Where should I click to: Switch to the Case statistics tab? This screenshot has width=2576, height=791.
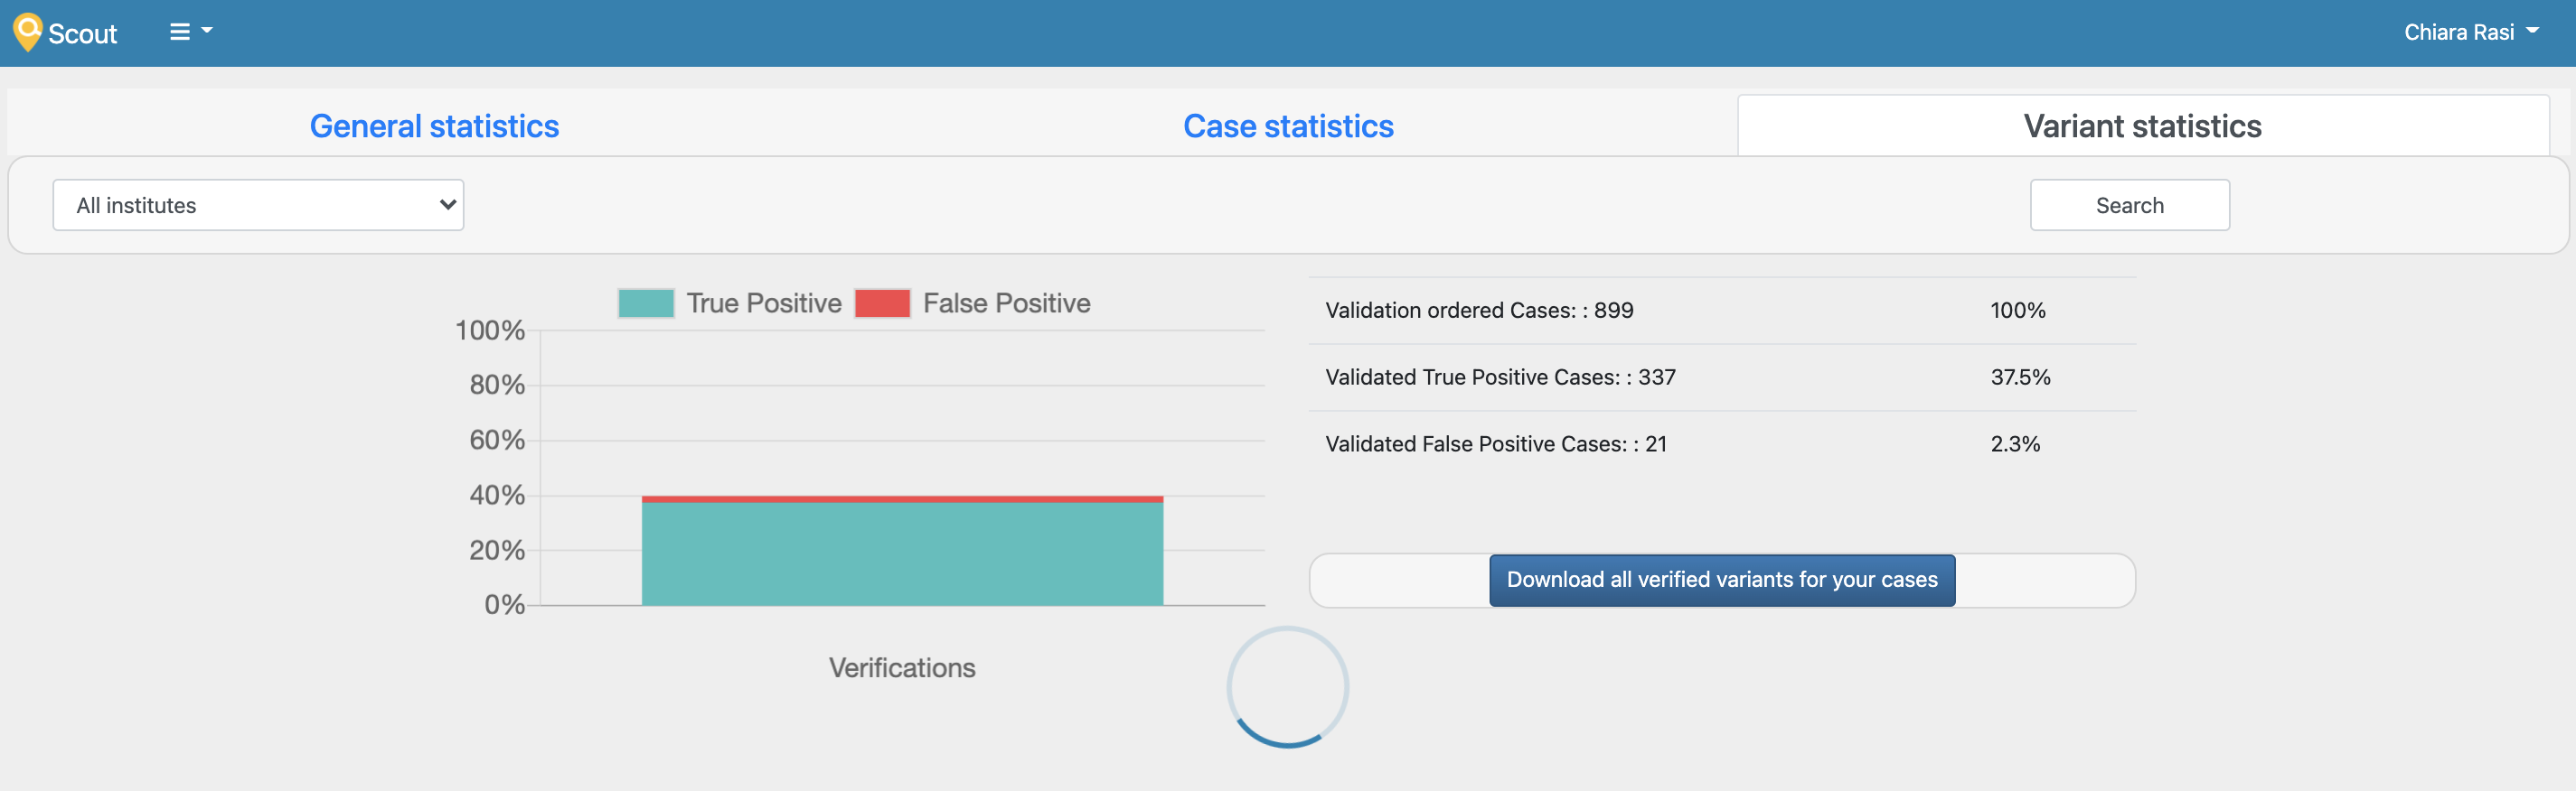(x=1288, y=126)
